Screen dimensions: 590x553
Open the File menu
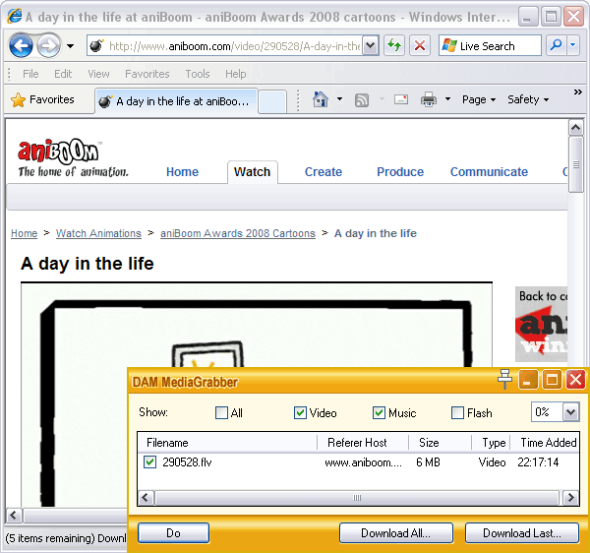[30, 74]
